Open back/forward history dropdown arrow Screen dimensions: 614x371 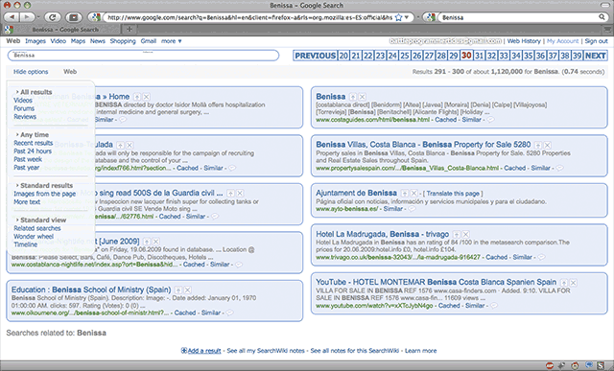(x=38, y=17)
